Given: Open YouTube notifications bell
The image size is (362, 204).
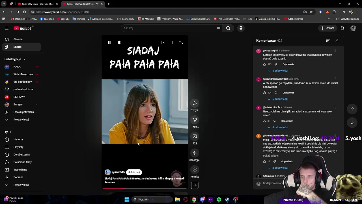Looking at the screenshot, I should pyautogui.click(x=342, y=28).
